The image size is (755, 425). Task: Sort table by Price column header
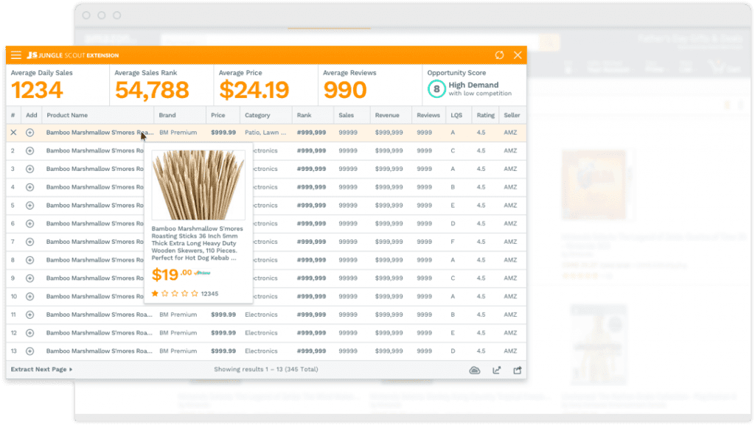click(218, 116)
